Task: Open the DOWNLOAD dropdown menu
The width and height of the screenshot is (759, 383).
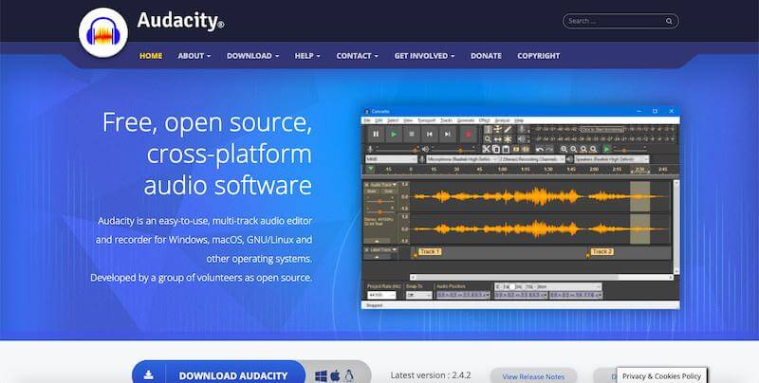Action: coord(252,56)
